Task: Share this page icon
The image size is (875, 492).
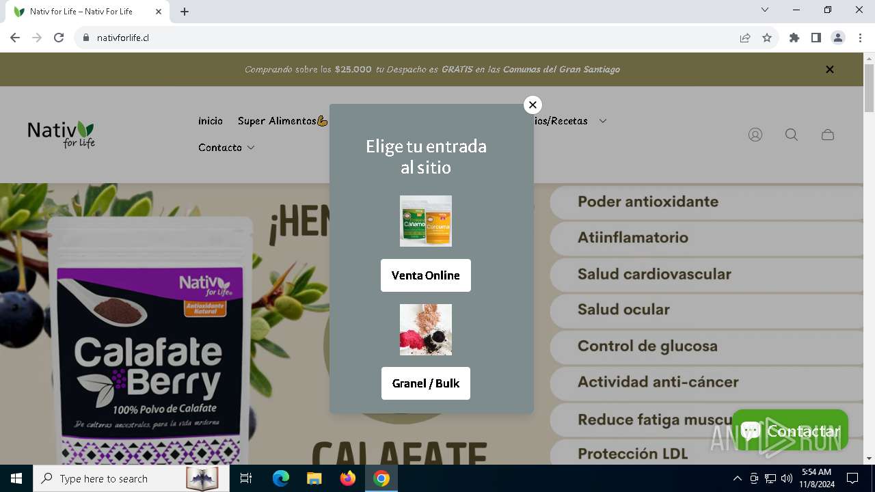Action: (x=745, y=38)
